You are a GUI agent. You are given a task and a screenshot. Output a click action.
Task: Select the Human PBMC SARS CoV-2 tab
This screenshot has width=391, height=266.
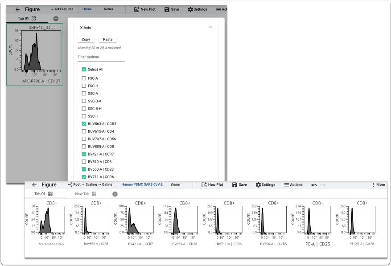coord(142,184)
